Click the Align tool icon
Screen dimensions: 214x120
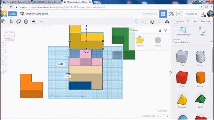coord(159,21)
